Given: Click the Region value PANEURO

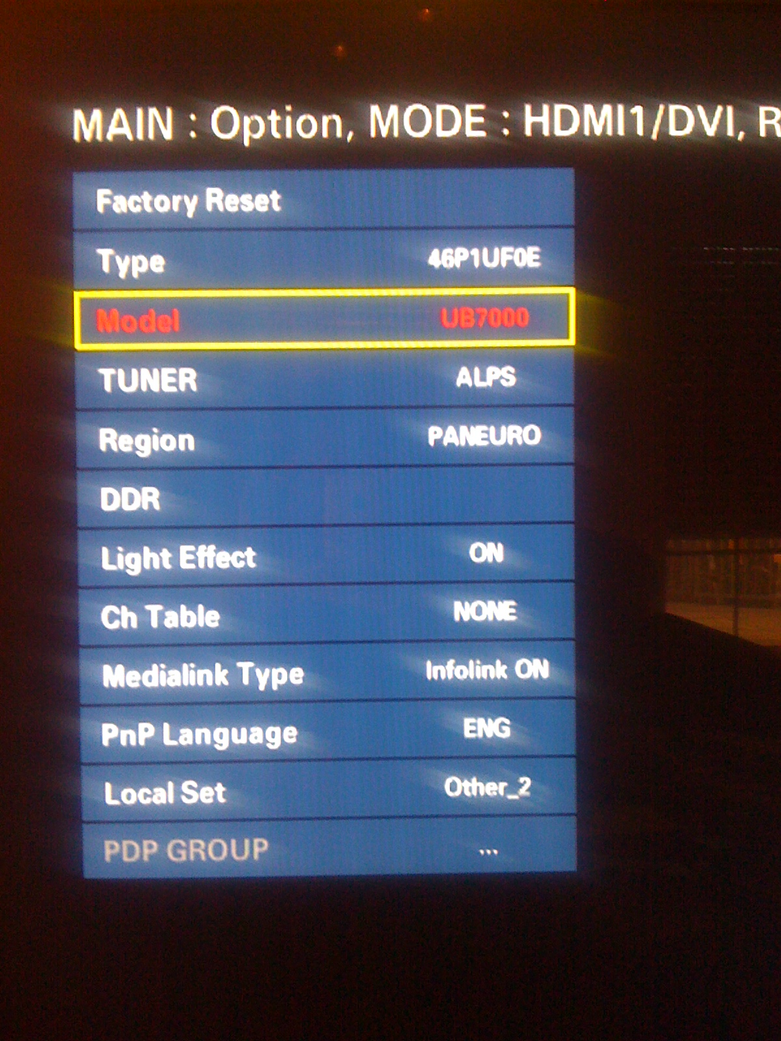Looking at the screenshot, I should coord(484,435).
